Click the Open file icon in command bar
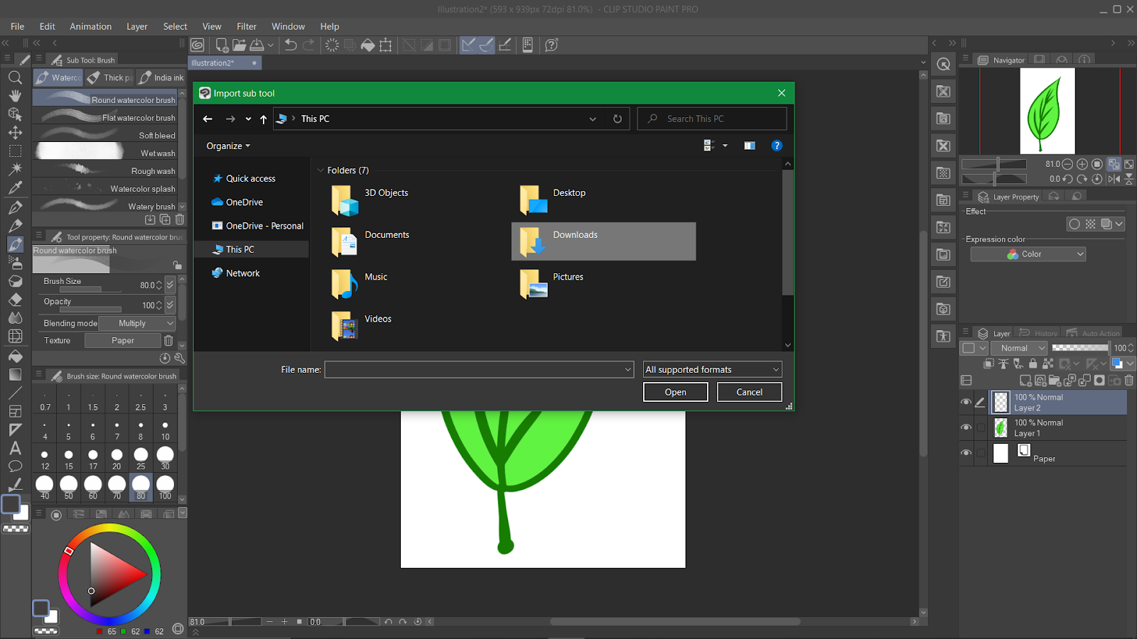The image size is (1137, 639). (x=239, y=45)
